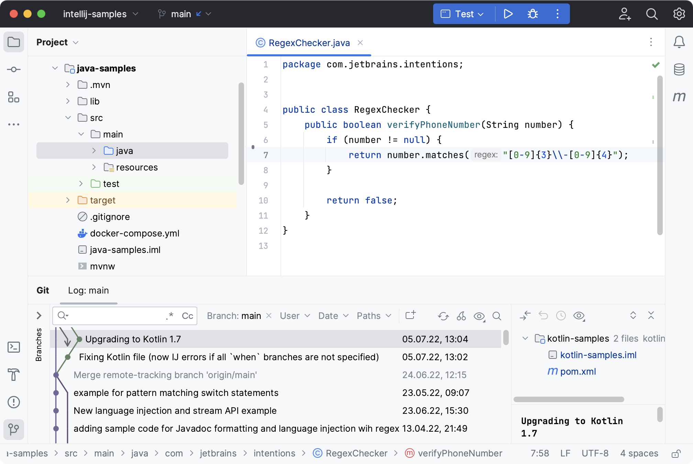Click the history clock icon in commit details
This screenshot has width=693, height=464.
pos(561,316)
